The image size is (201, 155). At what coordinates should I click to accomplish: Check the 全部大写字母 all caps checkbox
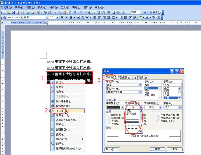pyautogui.click(x=159, y=118)
